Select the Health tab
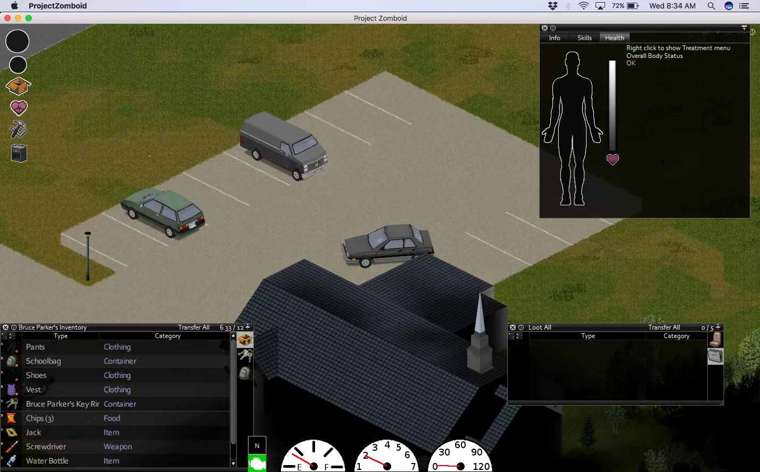The height and width of the screenshot is (472, 760). (614, 38)
